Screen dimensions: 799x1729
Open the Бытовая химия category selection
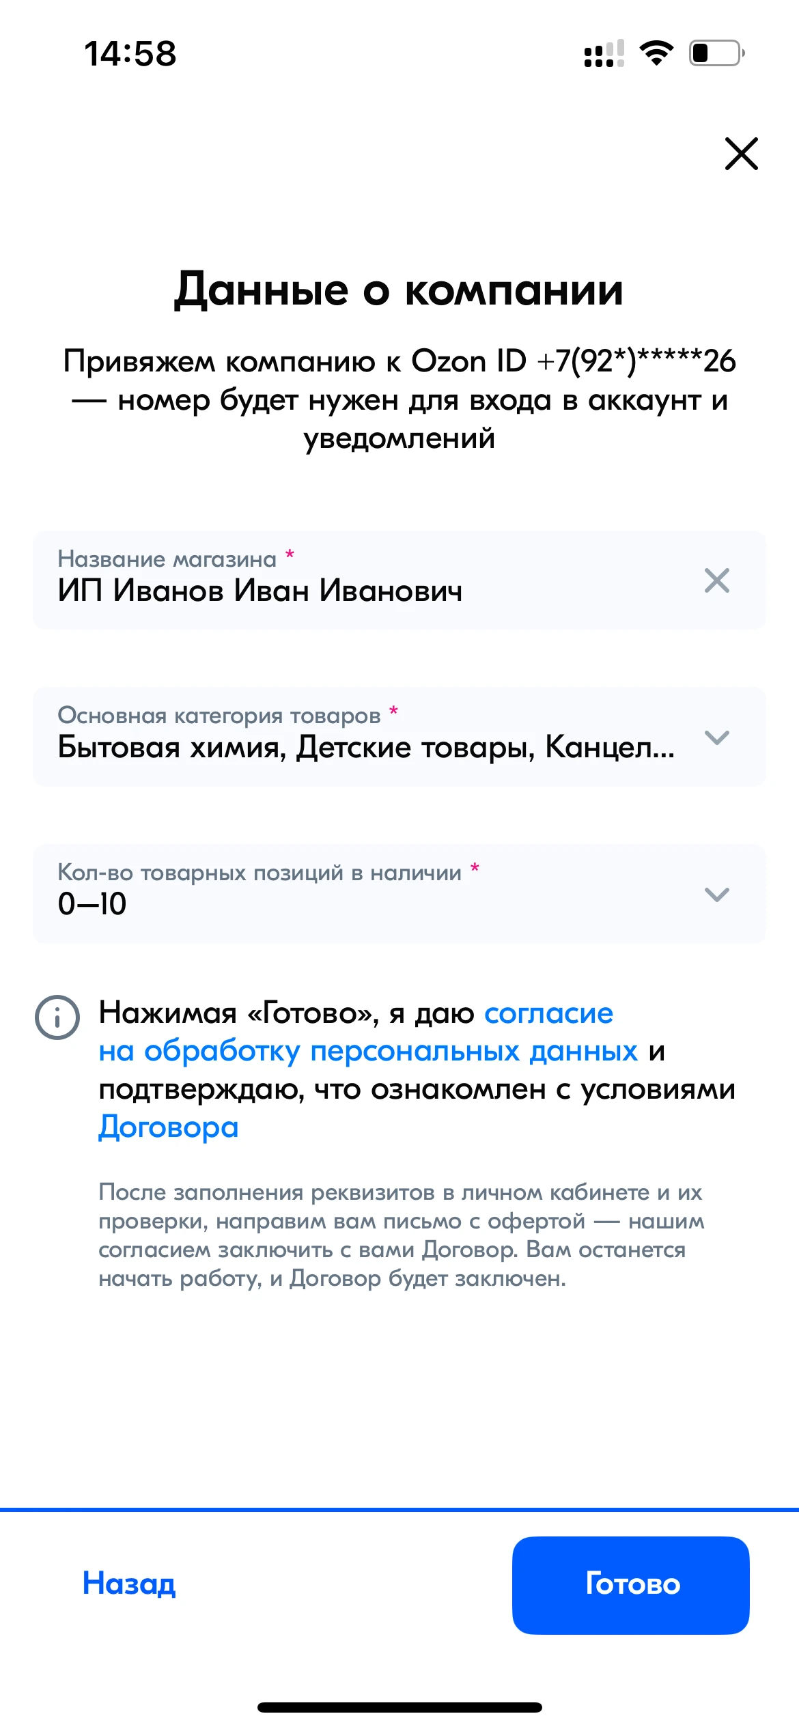point(366,747)
